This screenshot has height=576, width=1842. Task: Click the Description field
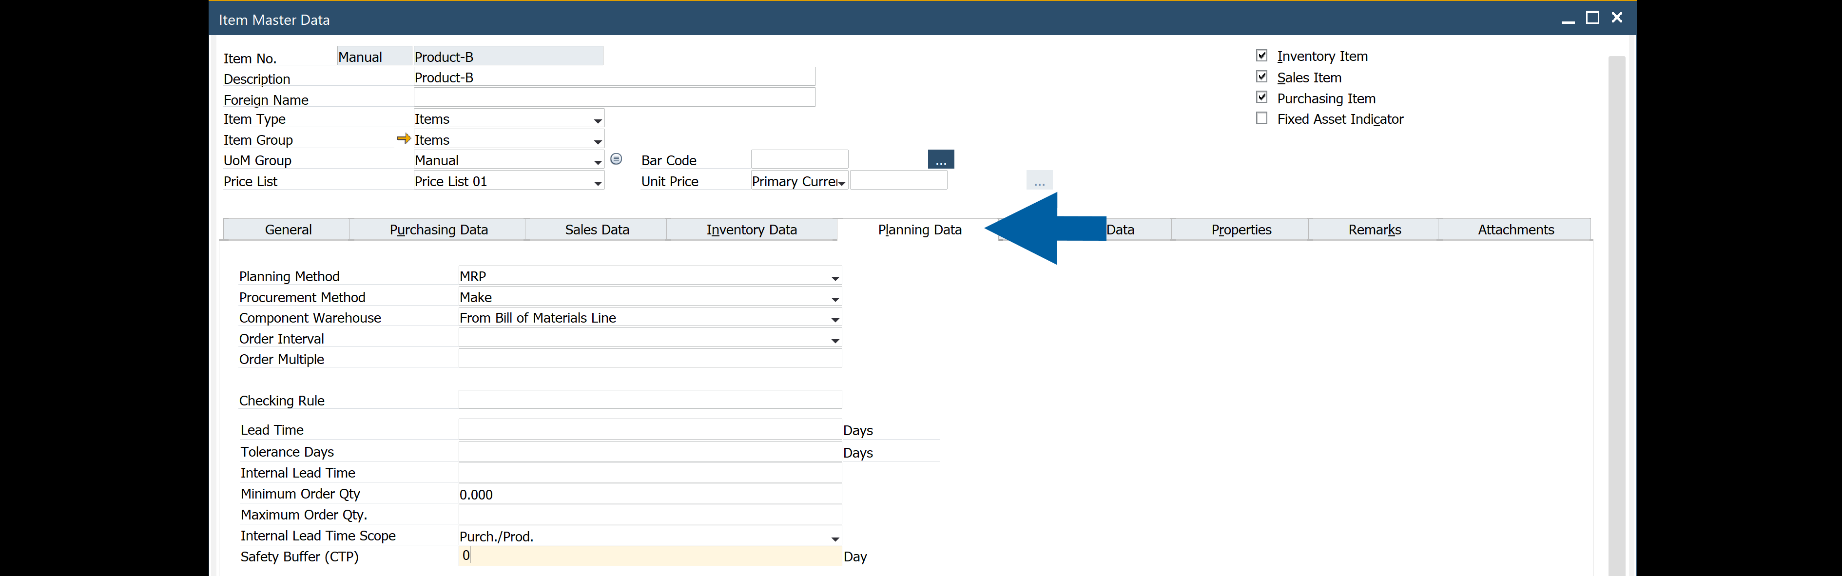point(614,77)
